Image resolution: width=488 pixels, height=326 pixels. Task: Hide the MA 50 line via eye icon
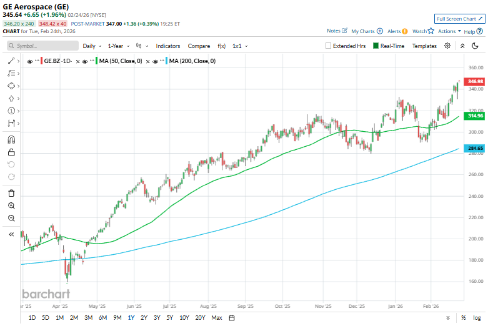coord(93,61)
